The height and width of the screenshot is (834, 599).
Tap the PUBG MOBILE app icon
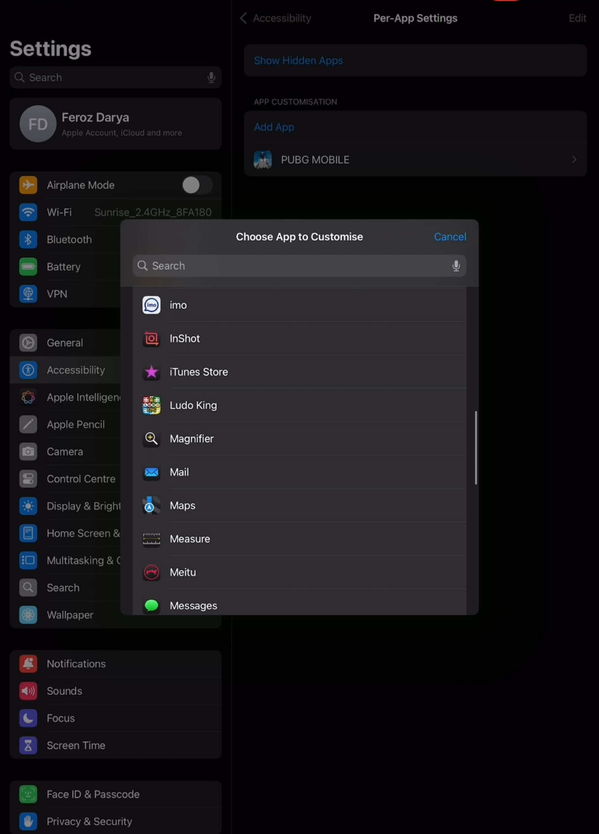263,160
